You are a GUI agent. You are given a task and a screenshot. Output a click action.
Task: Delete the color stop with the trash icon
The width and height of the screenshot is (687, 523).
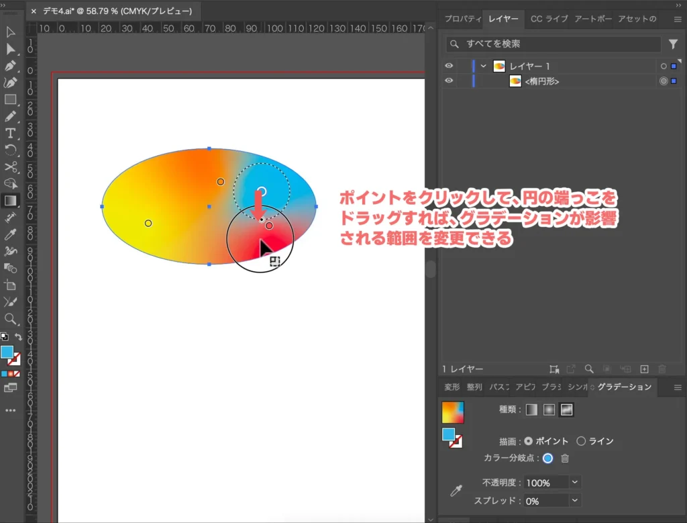565,459
